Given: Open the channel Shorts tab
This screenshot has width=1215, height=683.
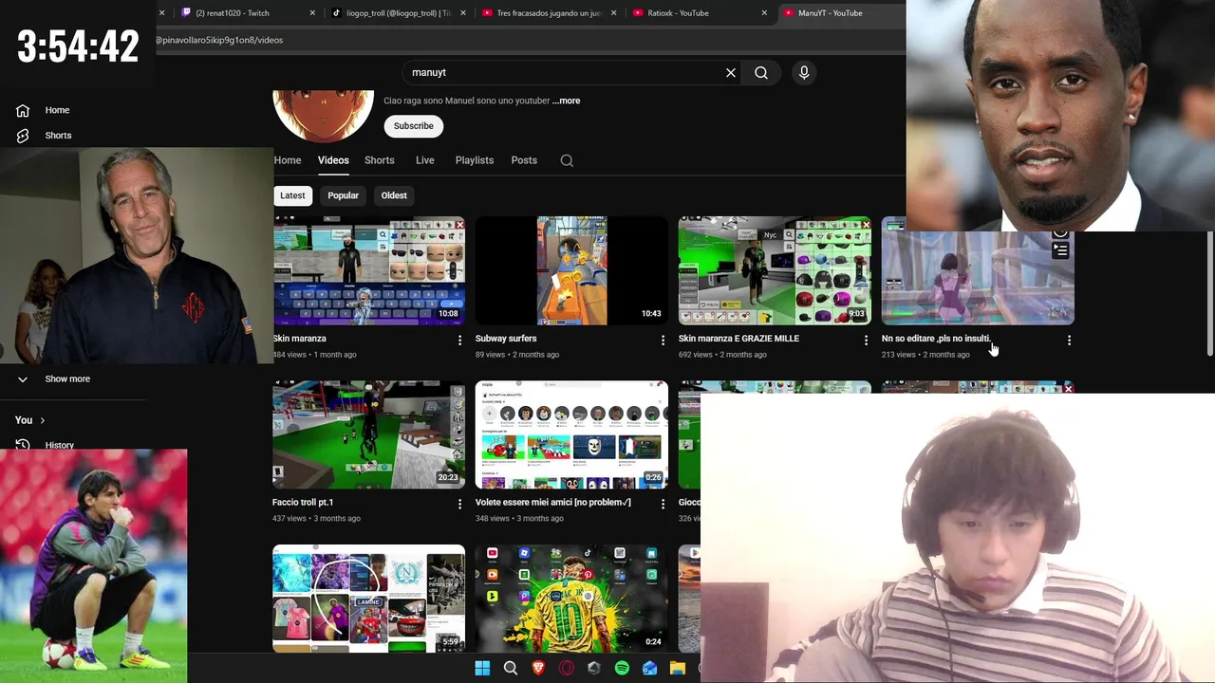Looking at the screenshot, I should pyautogui.click(x=380, y=160).
